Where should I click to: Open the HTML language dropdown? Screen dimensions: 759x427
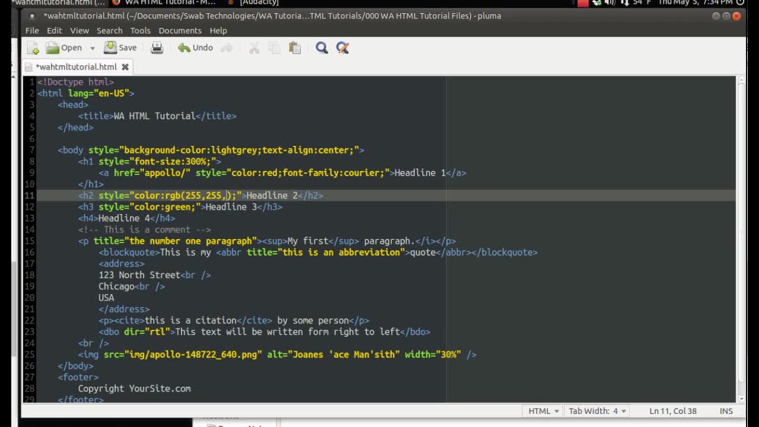tap(544, 411)
